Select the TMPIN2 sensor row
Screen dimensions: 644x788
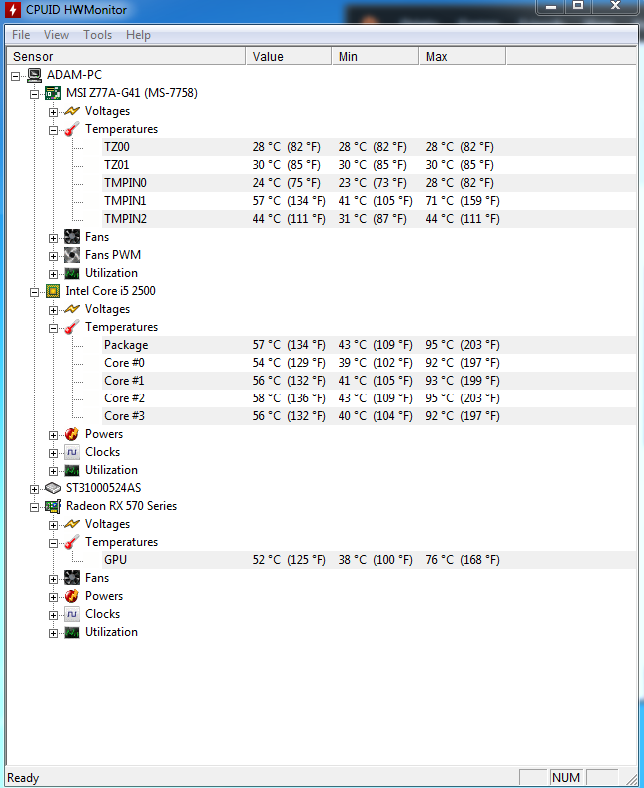(x=369, y=219)
